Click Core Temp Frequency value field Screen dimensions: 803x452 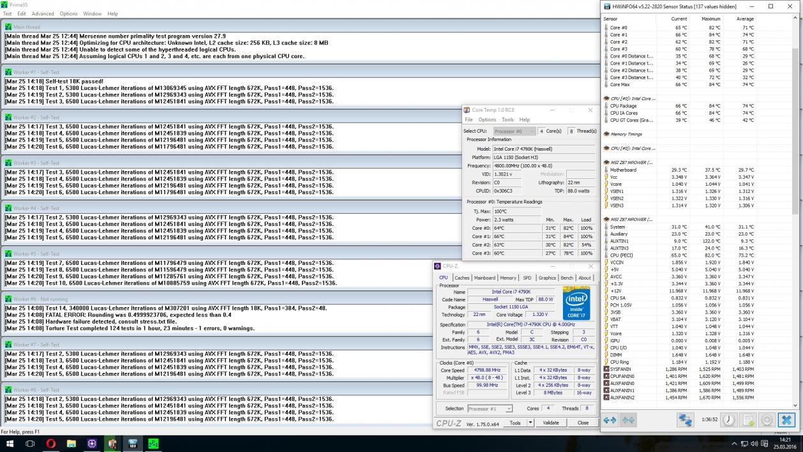[x=544, y=165]
